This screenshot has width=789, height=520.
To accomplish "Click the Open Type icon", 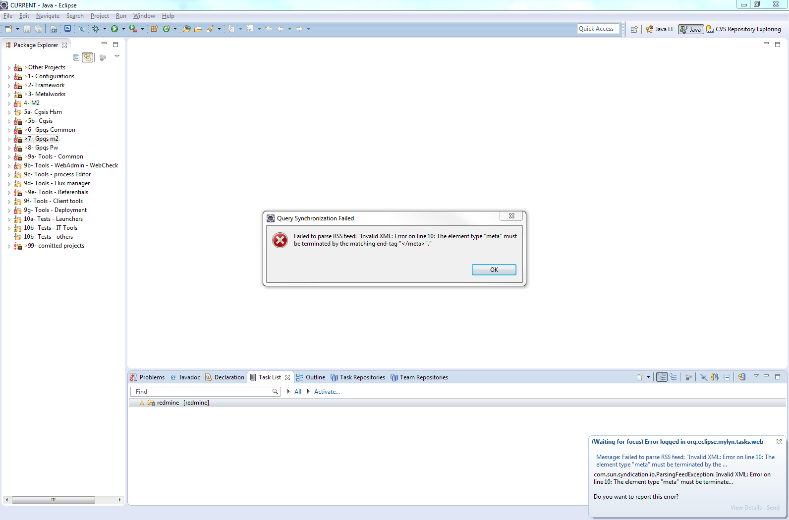I will 187,29.
